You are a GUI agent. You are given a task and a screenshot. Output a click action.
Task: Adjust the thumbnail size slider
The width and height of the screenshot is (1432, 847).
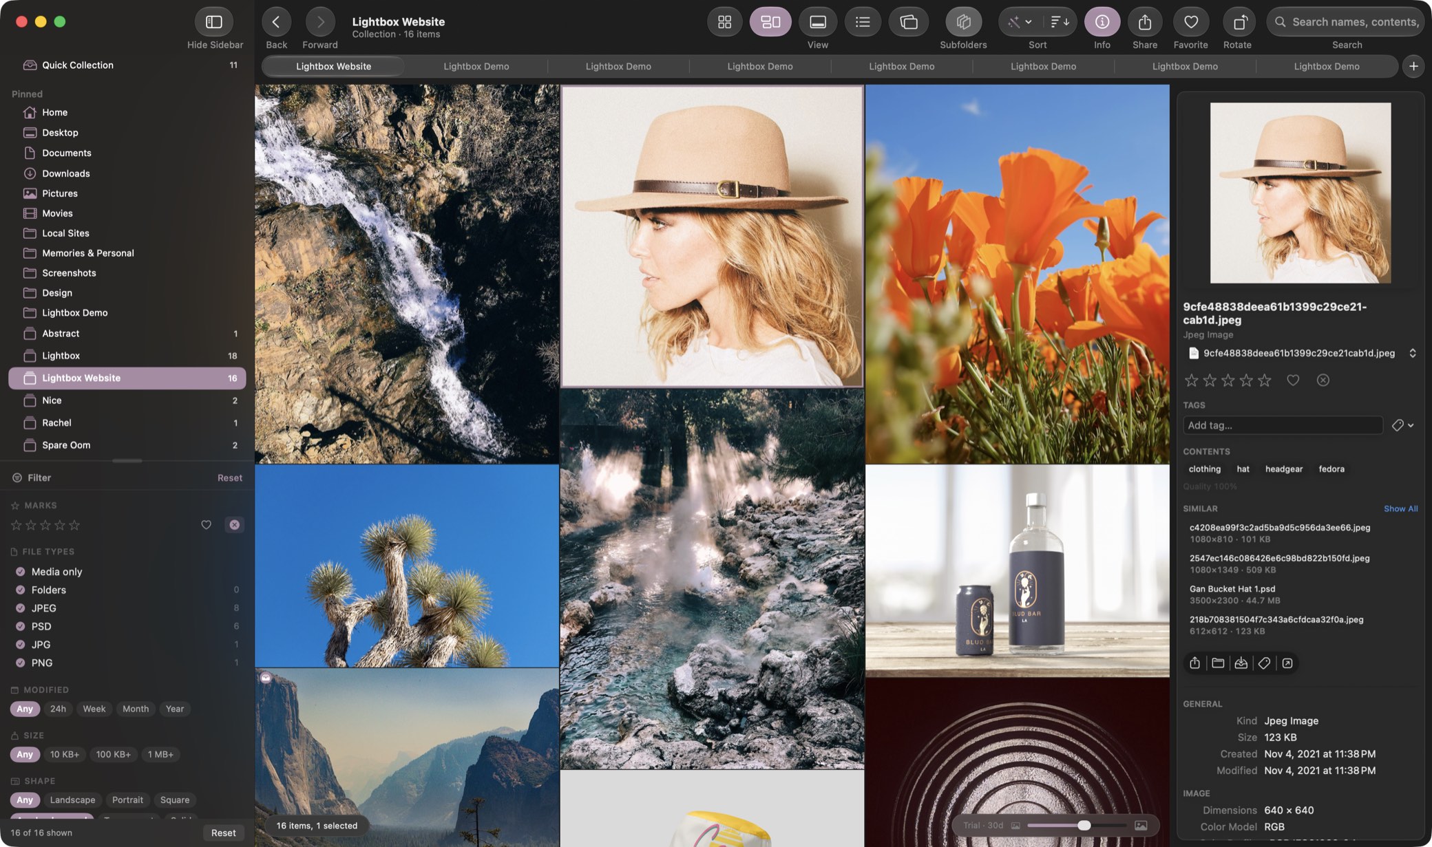click(x=1084, y=825)
